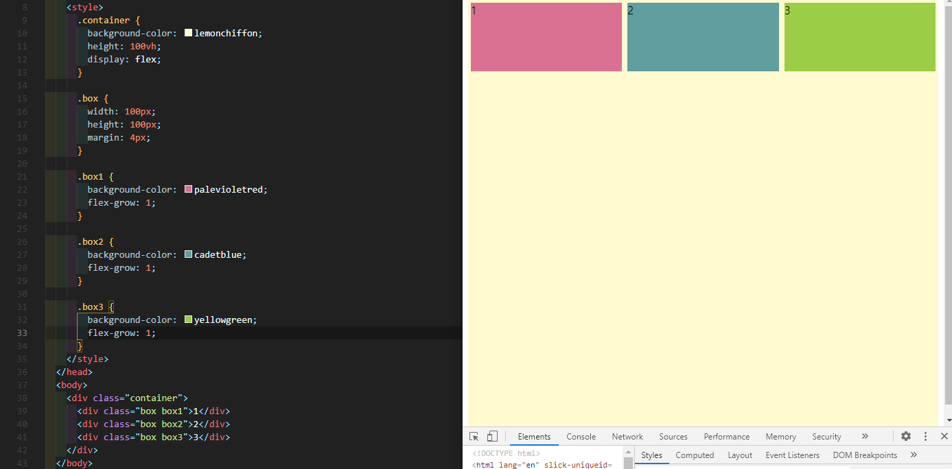Image resolution: width=952 pixels, height=469 pixels.
Task: Click the green box labeled 3
Action: coord(860,37)
